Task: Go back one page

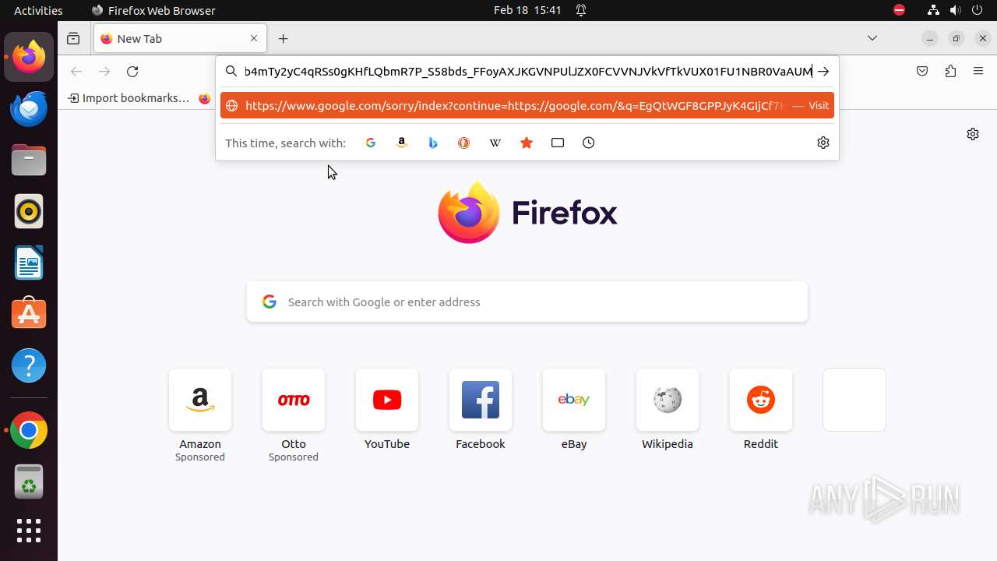Action: [x=76, y=72]
